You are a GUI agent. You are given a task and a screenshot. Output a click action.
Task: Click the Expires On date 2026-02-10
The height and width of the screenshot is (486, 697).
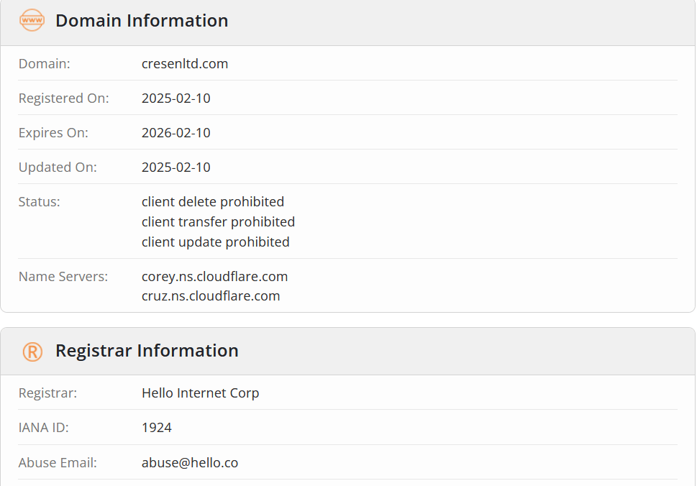176,133
